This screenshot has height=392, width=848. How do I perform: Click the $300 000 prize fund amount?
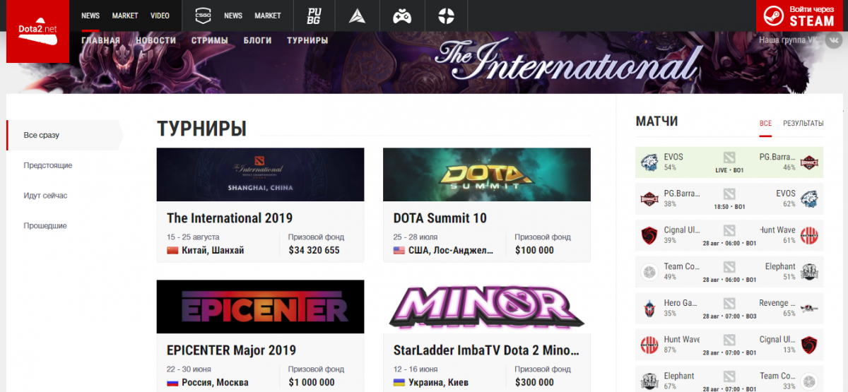tap(534, 383)
